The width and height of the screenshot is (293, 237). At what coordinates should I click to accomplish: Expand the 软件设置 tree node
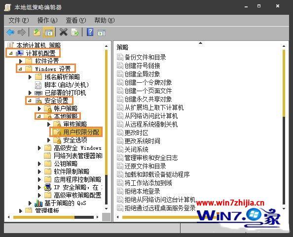pyautogui.click(x=21, y=61)
